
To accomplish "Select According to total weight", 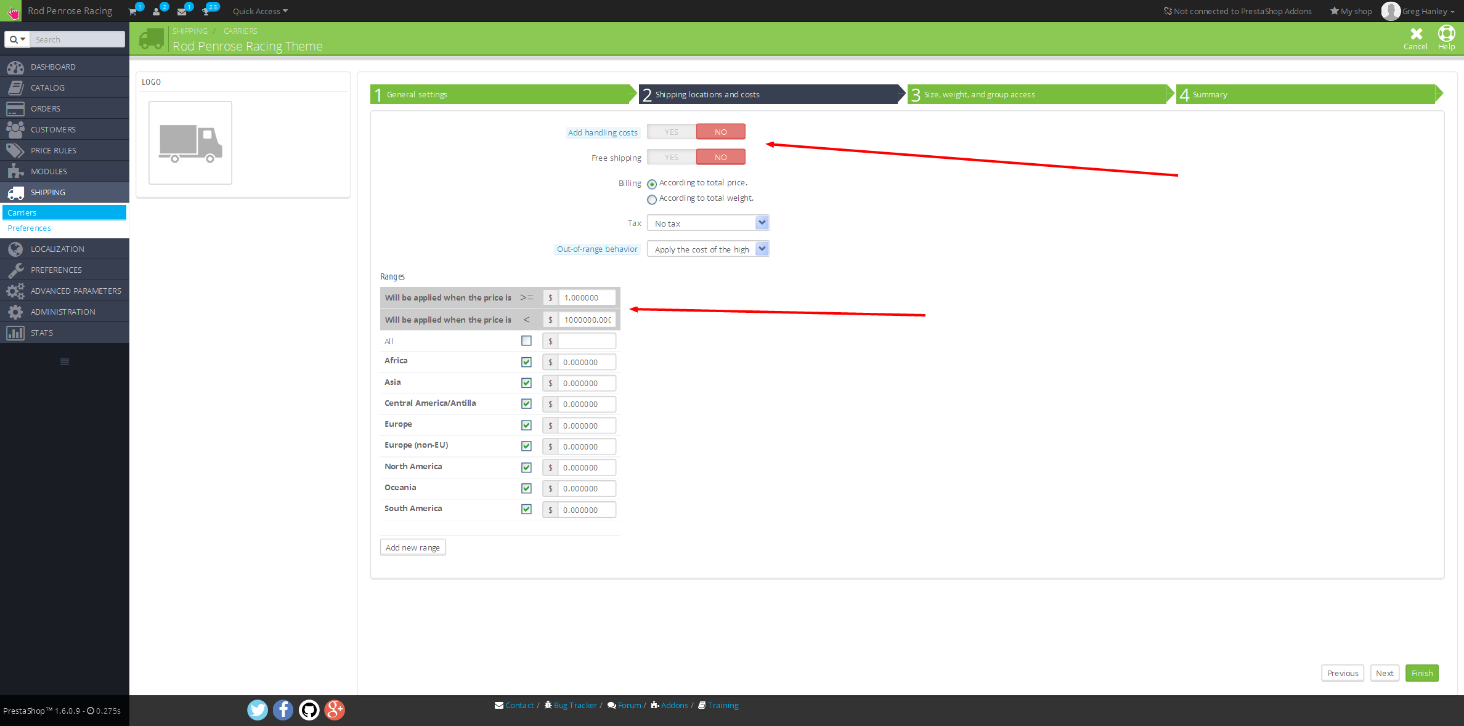I will point(652,200).
